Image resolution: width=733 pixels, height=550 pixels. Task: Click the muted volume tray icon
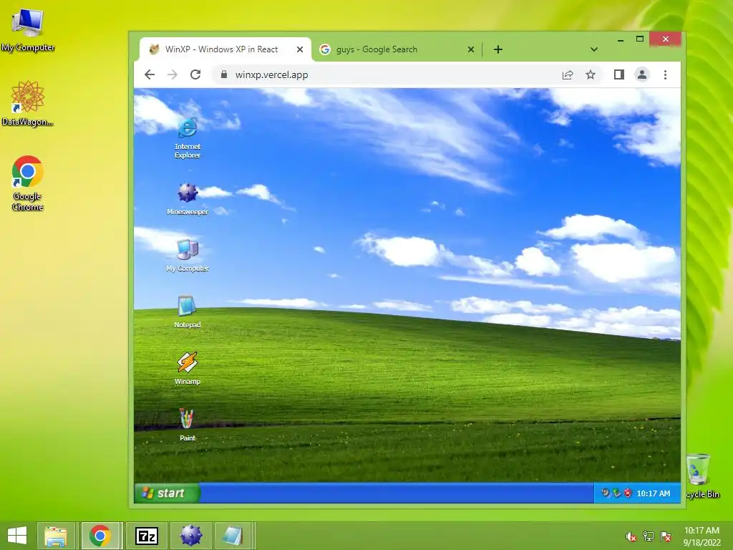[631, 536]
